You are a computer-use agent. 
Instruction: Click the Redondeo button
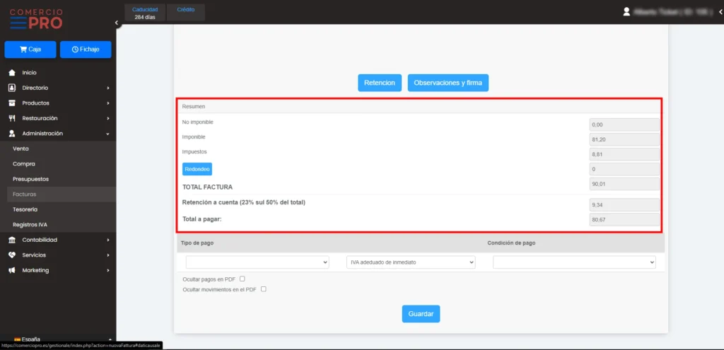pos(197,170)
